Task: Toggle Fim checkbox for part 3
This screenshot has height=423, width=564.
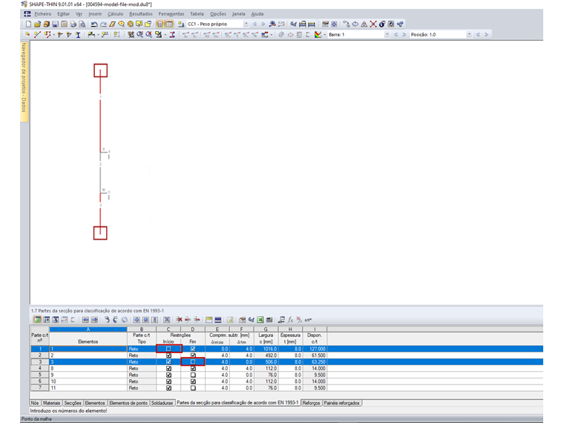Action: point(193,362)
